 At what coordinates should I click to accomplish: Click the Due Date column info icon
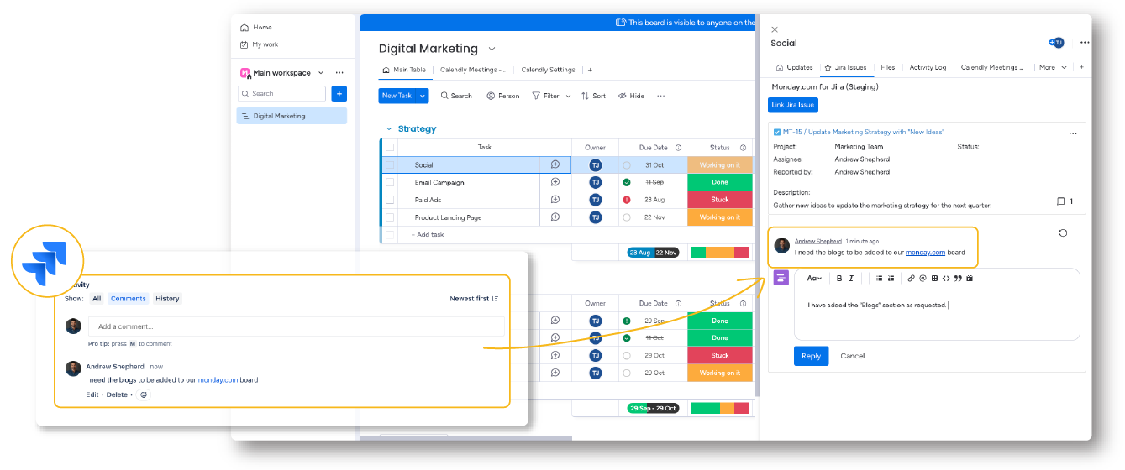[678, 148]
